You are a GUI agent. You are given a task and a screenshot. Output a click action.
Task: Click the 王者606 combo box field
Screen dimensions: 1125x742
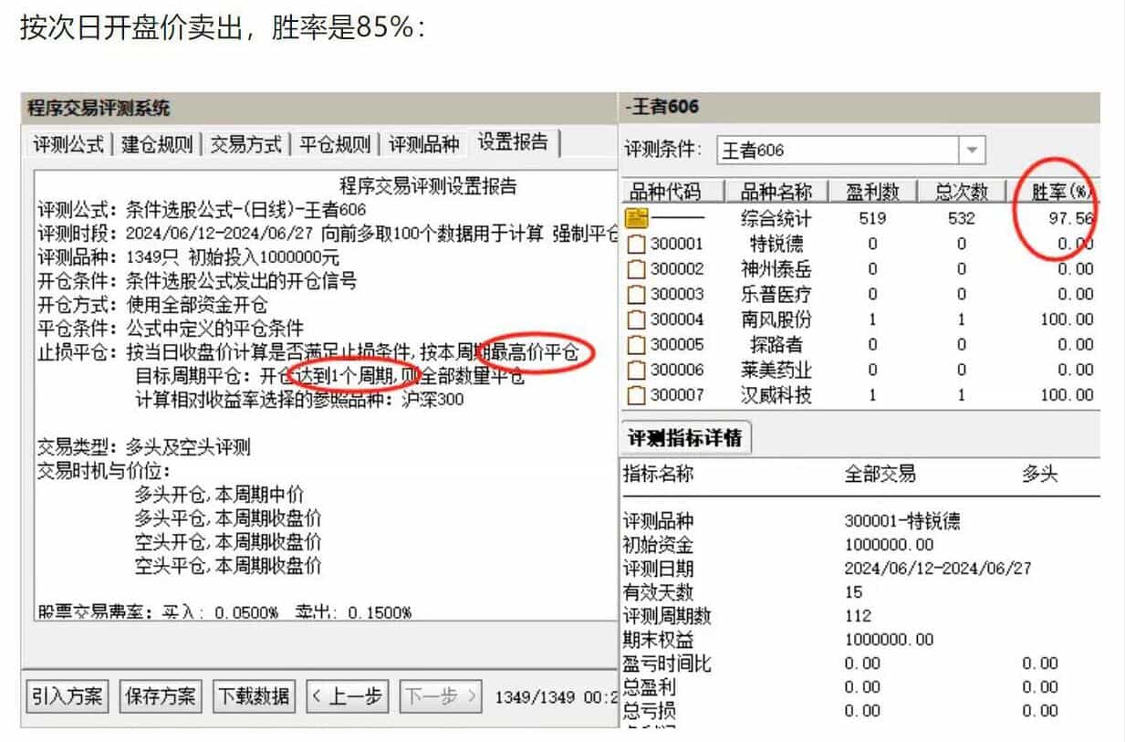pos(837,150)
